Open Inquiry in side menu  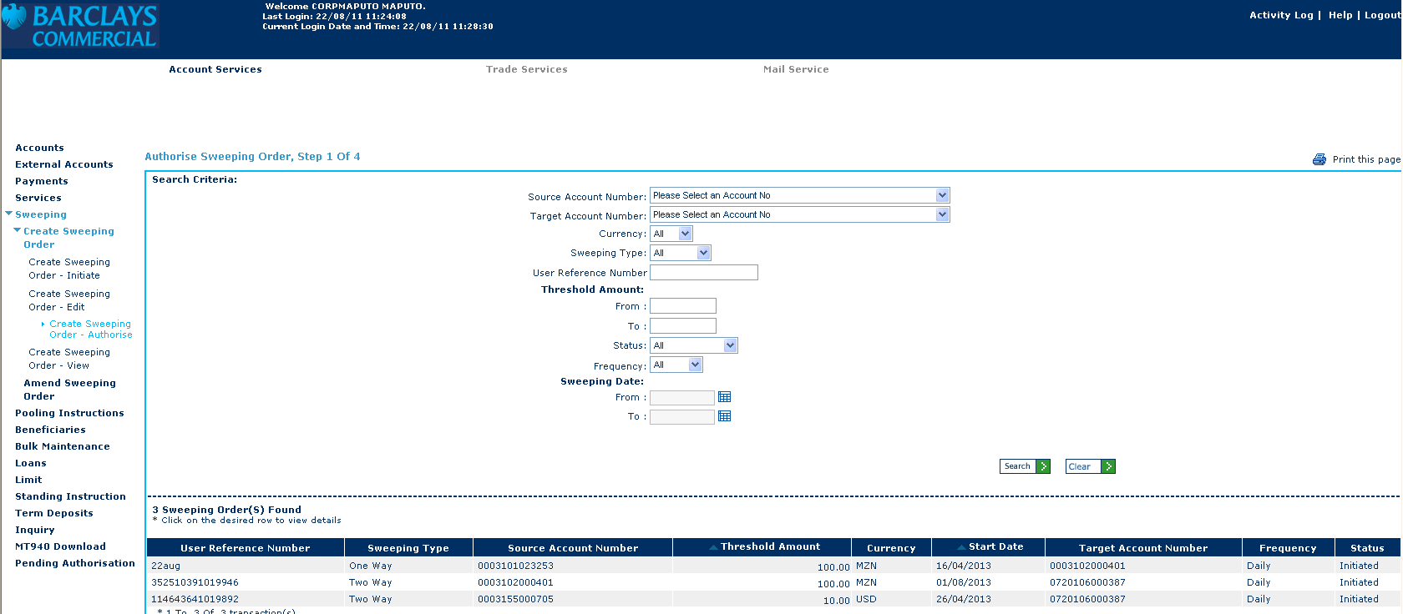[35, 530]
